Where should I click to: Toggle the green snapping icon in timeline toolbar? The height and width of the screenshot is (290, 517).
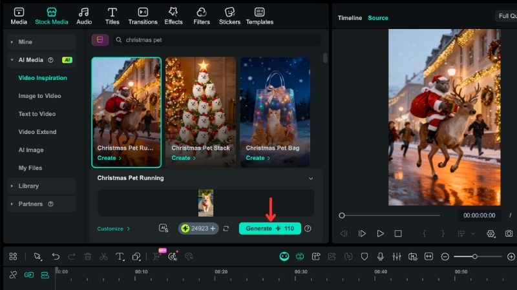coord(300,256)
